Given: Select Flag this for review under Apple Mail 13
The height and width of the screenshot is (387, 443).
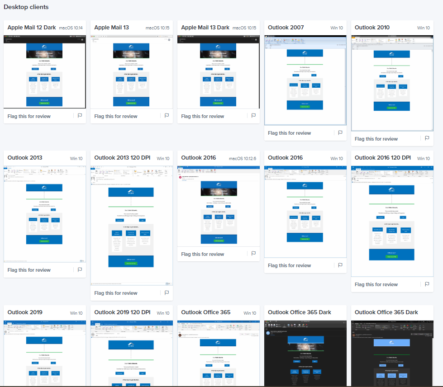Looking at the screenshot, I should coord(116,116).
